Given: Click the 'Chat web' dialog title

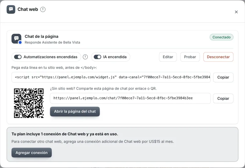Looking at the screenshot, I should [x=28, y=9].
